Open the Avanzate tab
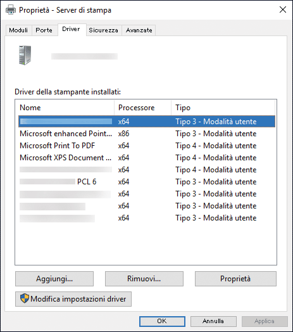The width and height of the screenshot is (293, 332). 139,30
